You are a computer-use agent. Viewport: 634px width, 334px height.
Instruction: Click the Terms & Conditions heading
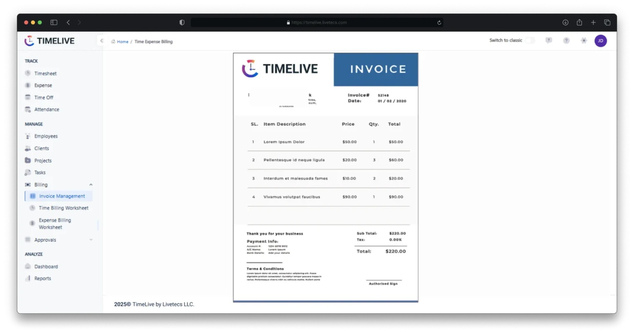click(x=265, y=269)
